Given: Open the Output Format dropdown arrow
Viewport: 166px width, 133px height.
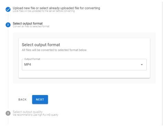Looking at the screenshot, I should tap(142, 65).
